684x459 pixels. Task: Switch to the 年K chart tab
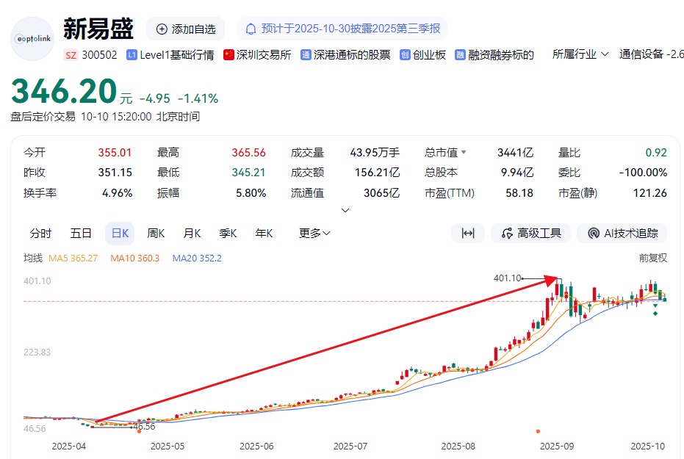click(x=264, y=234)
